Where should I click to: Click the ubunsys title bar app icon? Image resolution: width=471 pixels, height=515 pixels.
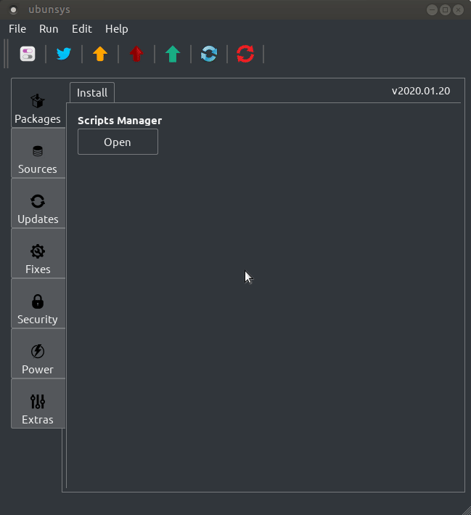(14, 10)
